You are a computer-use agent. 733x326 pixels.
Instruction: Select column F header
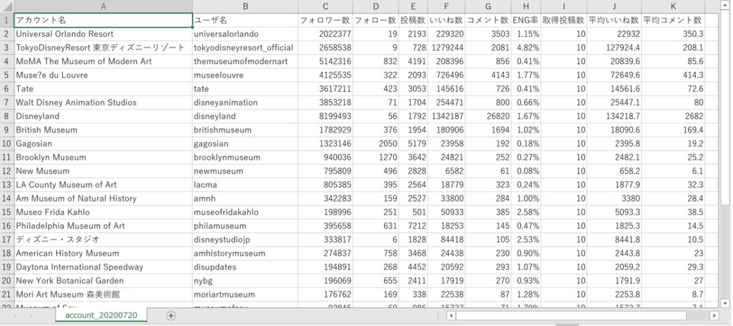(447, 7)
